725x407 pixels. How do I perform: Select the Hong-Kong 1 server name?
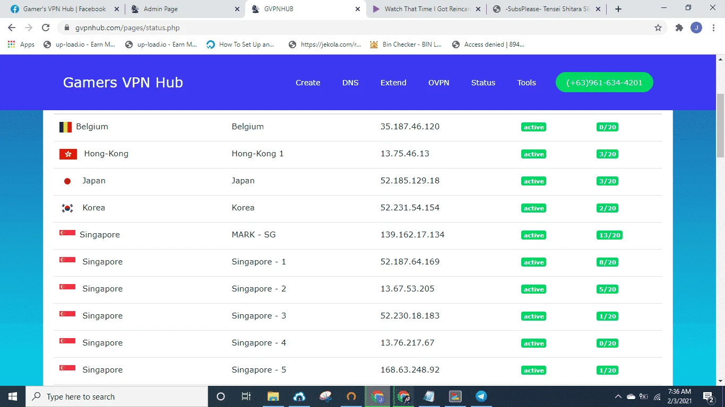[x=258, y=154]
